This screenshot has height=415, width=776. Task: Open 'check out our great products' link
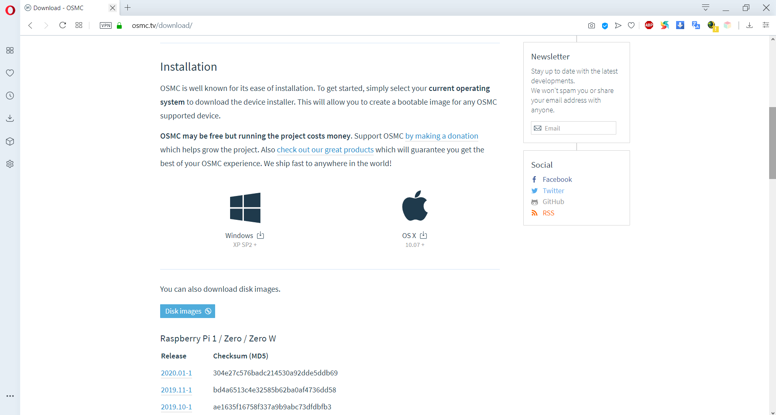click(325, 150)
